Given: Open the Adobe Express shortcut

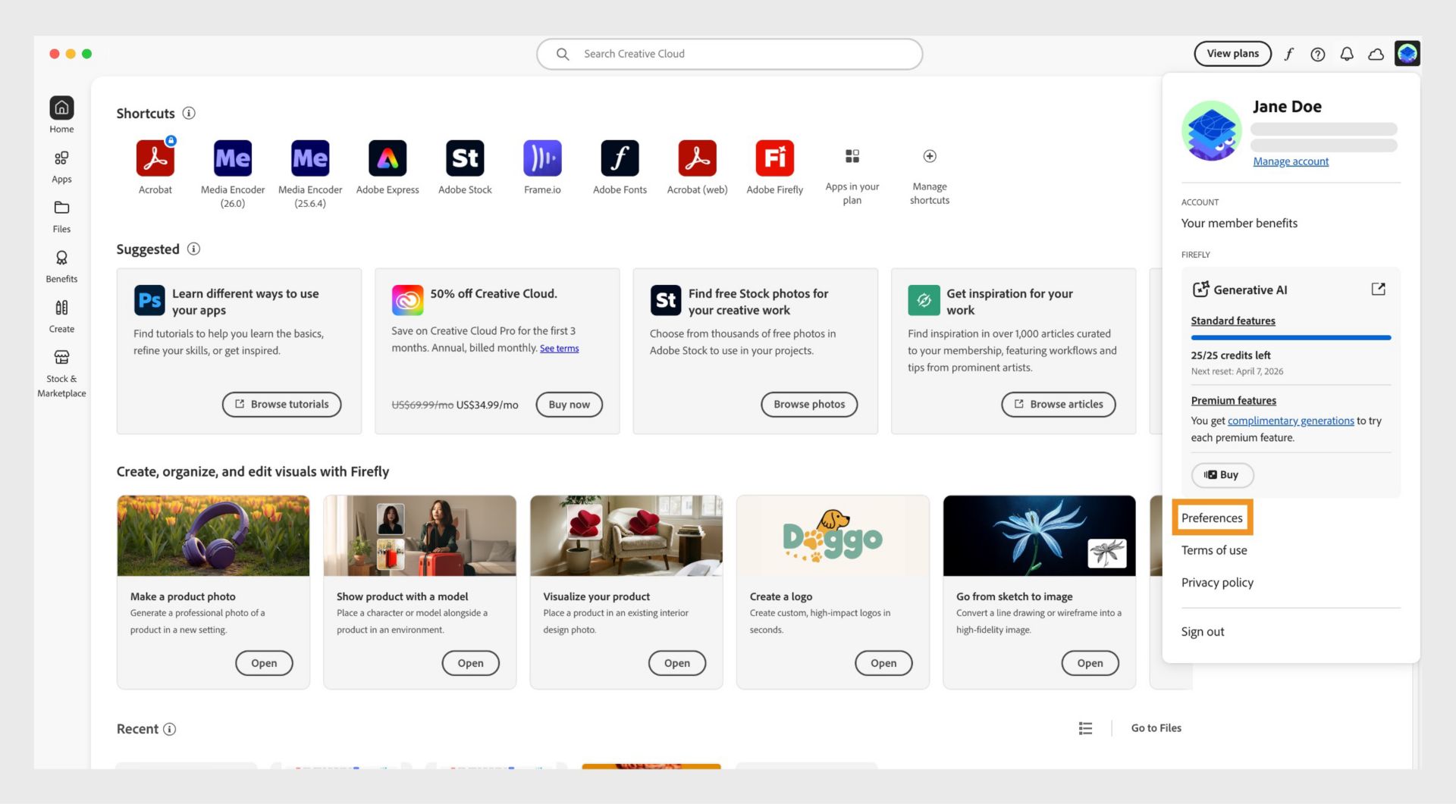Looking at the screenshot, I should [388, 159].
